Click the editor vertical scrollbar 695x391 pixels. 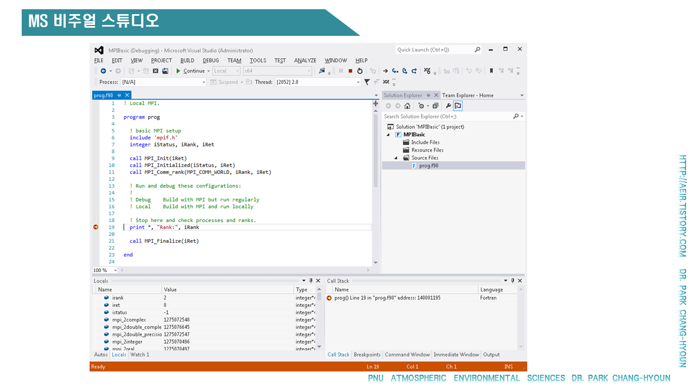click(376, 151)
